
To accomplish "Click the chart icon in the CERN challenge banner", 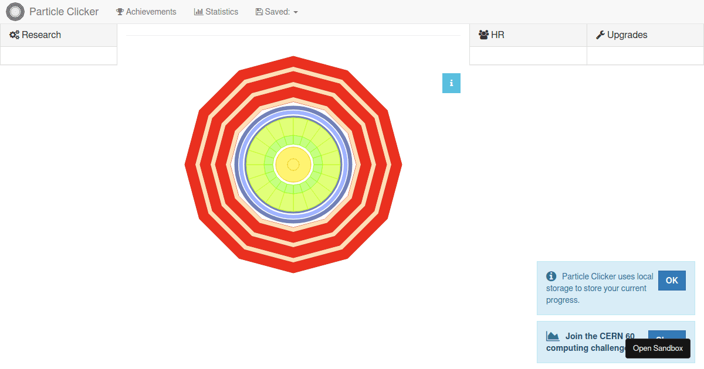I will point(552,336).
